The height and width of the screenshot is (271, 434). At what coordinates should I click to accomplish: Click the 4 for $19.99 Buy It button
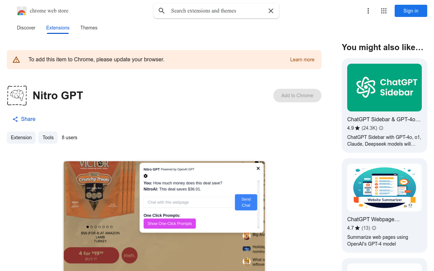click(x=91, y=255)
